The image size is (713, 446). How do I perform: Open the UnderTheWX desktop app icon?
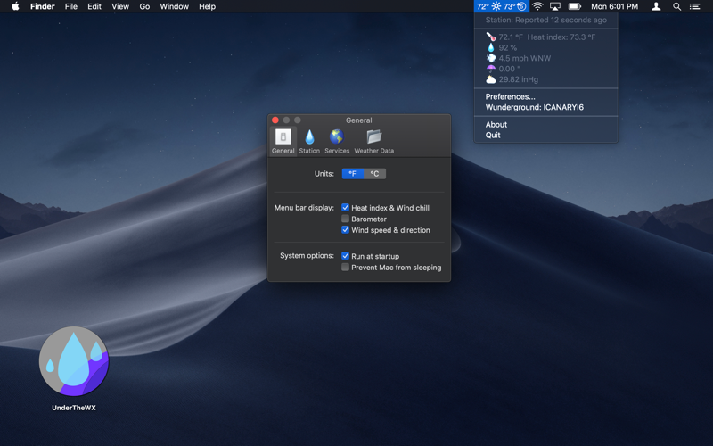point(74,361)
